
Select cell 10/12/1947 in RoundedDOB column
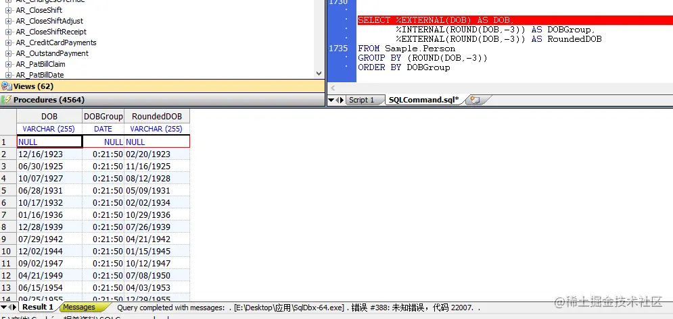point(157,263)
